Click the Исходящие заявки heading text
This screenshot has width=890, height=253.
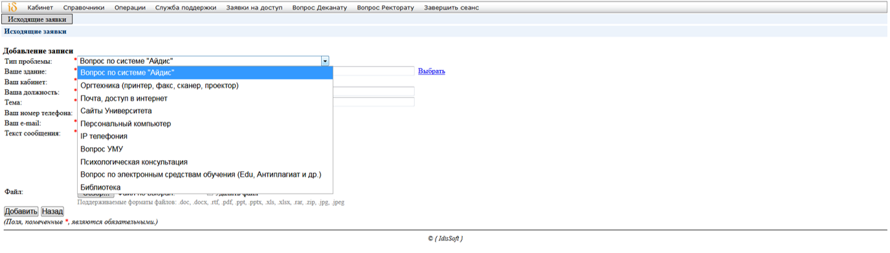coord(35,31)
